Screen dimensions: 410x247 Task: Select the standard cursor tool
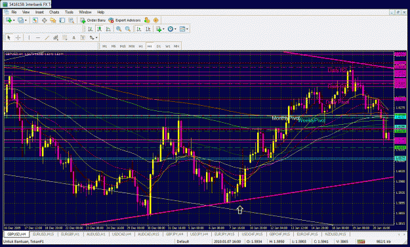[9, 37]
